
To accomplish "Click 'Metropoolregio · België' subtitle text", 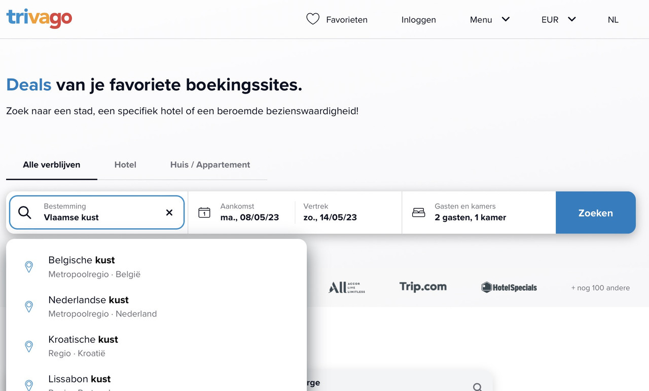I will pyautogui.click(x=94, y=274).
